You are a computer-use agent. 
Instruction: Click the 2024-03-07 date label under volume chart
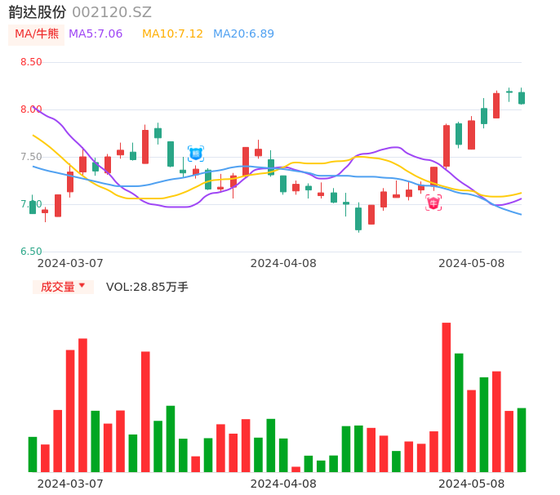[70, 484]
